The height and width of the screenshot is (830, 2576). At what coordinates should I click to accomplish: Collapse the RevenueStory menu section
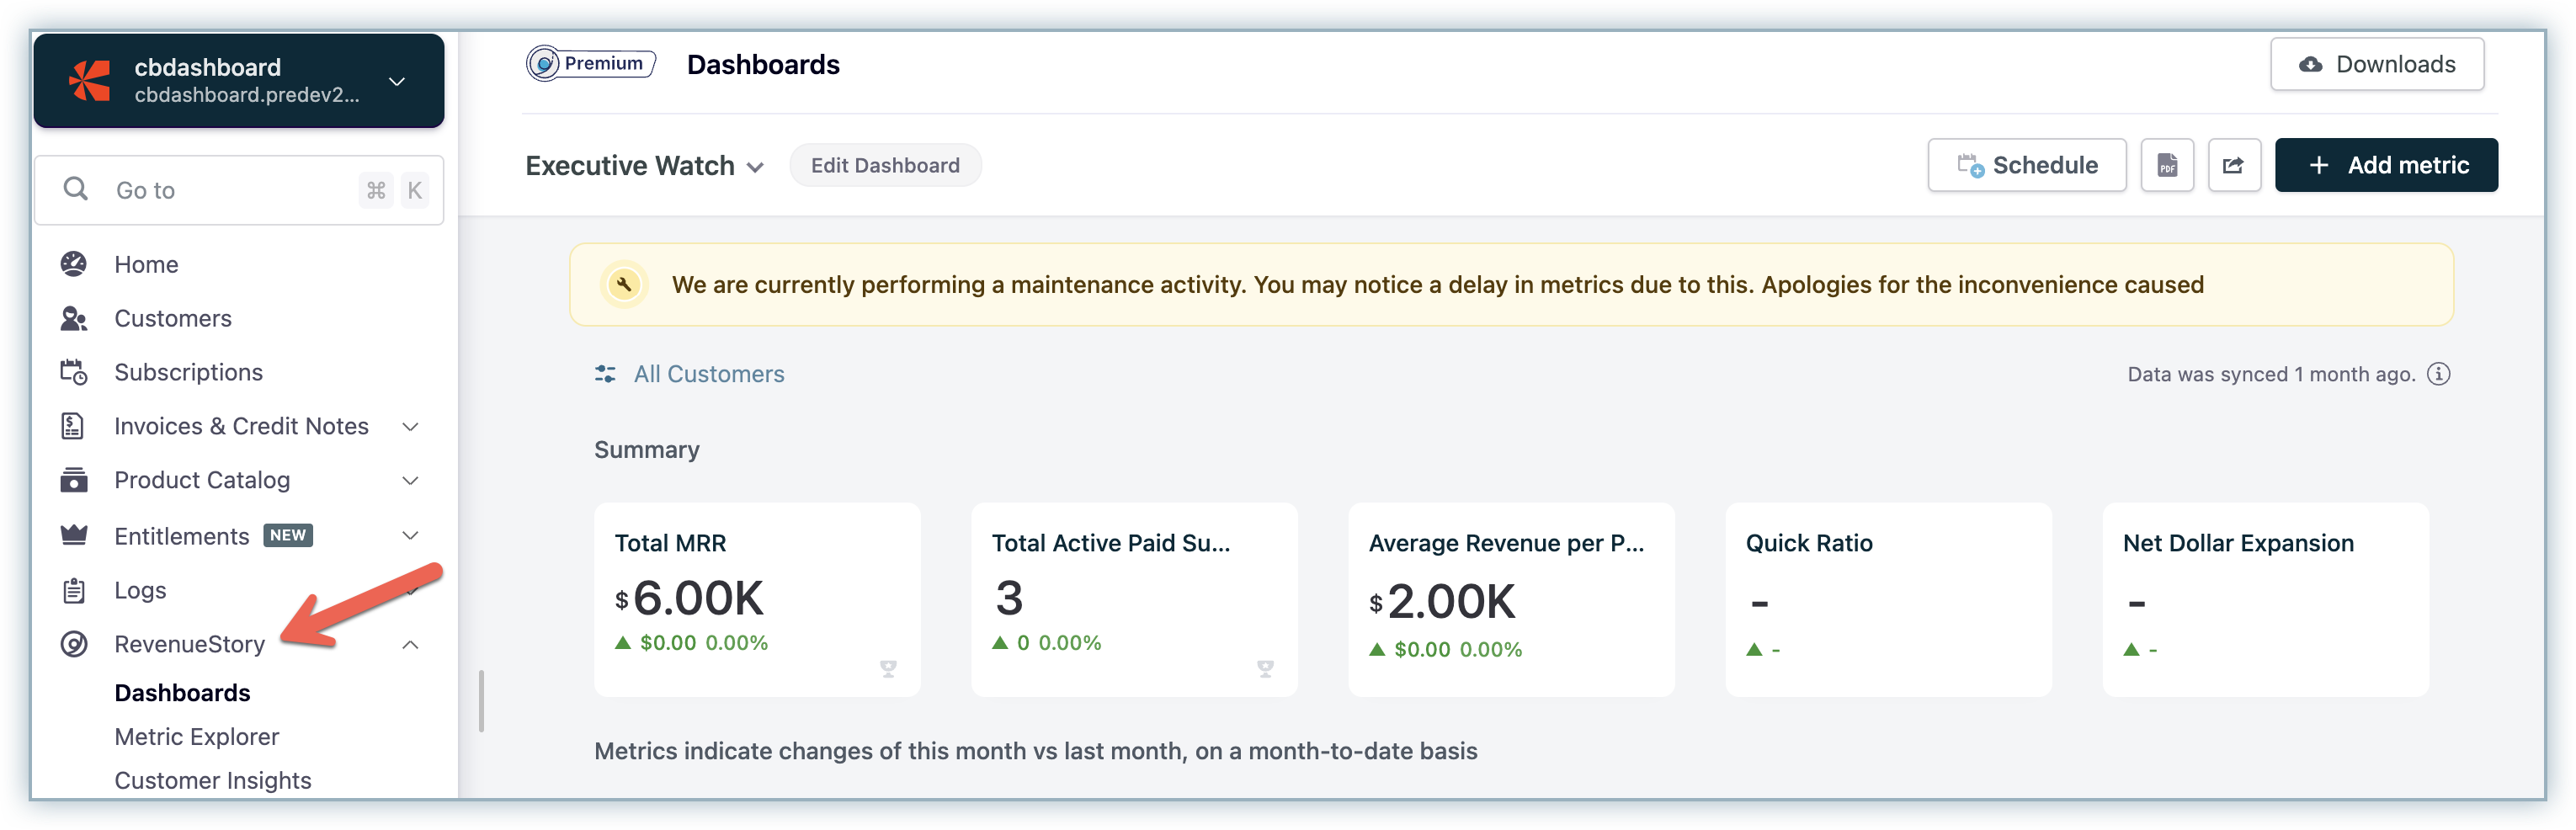[410, 645]
